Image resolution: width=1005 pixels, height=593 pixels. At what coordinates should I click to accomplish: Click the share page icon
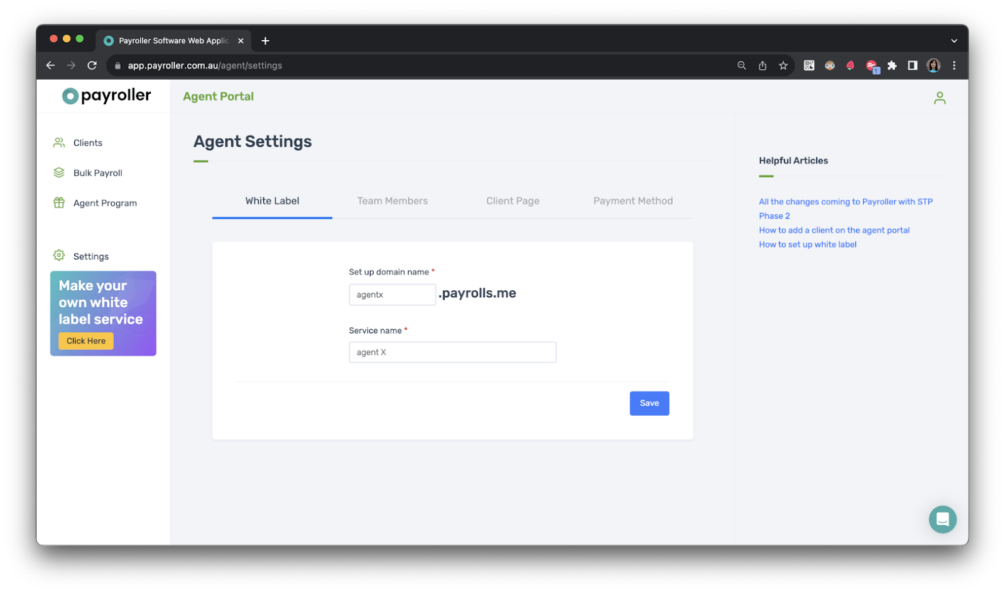[x=763, y=65]
